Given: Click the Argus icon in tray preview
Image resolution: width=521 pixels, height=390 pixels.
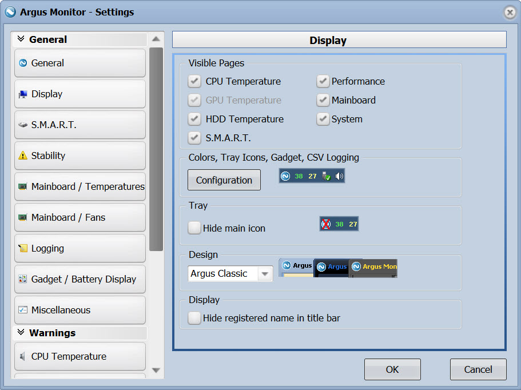Looking at the screenshot, I should click(285, 176).
